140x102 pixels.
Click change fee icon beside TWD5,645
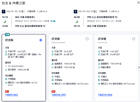(x=6, y=70)
